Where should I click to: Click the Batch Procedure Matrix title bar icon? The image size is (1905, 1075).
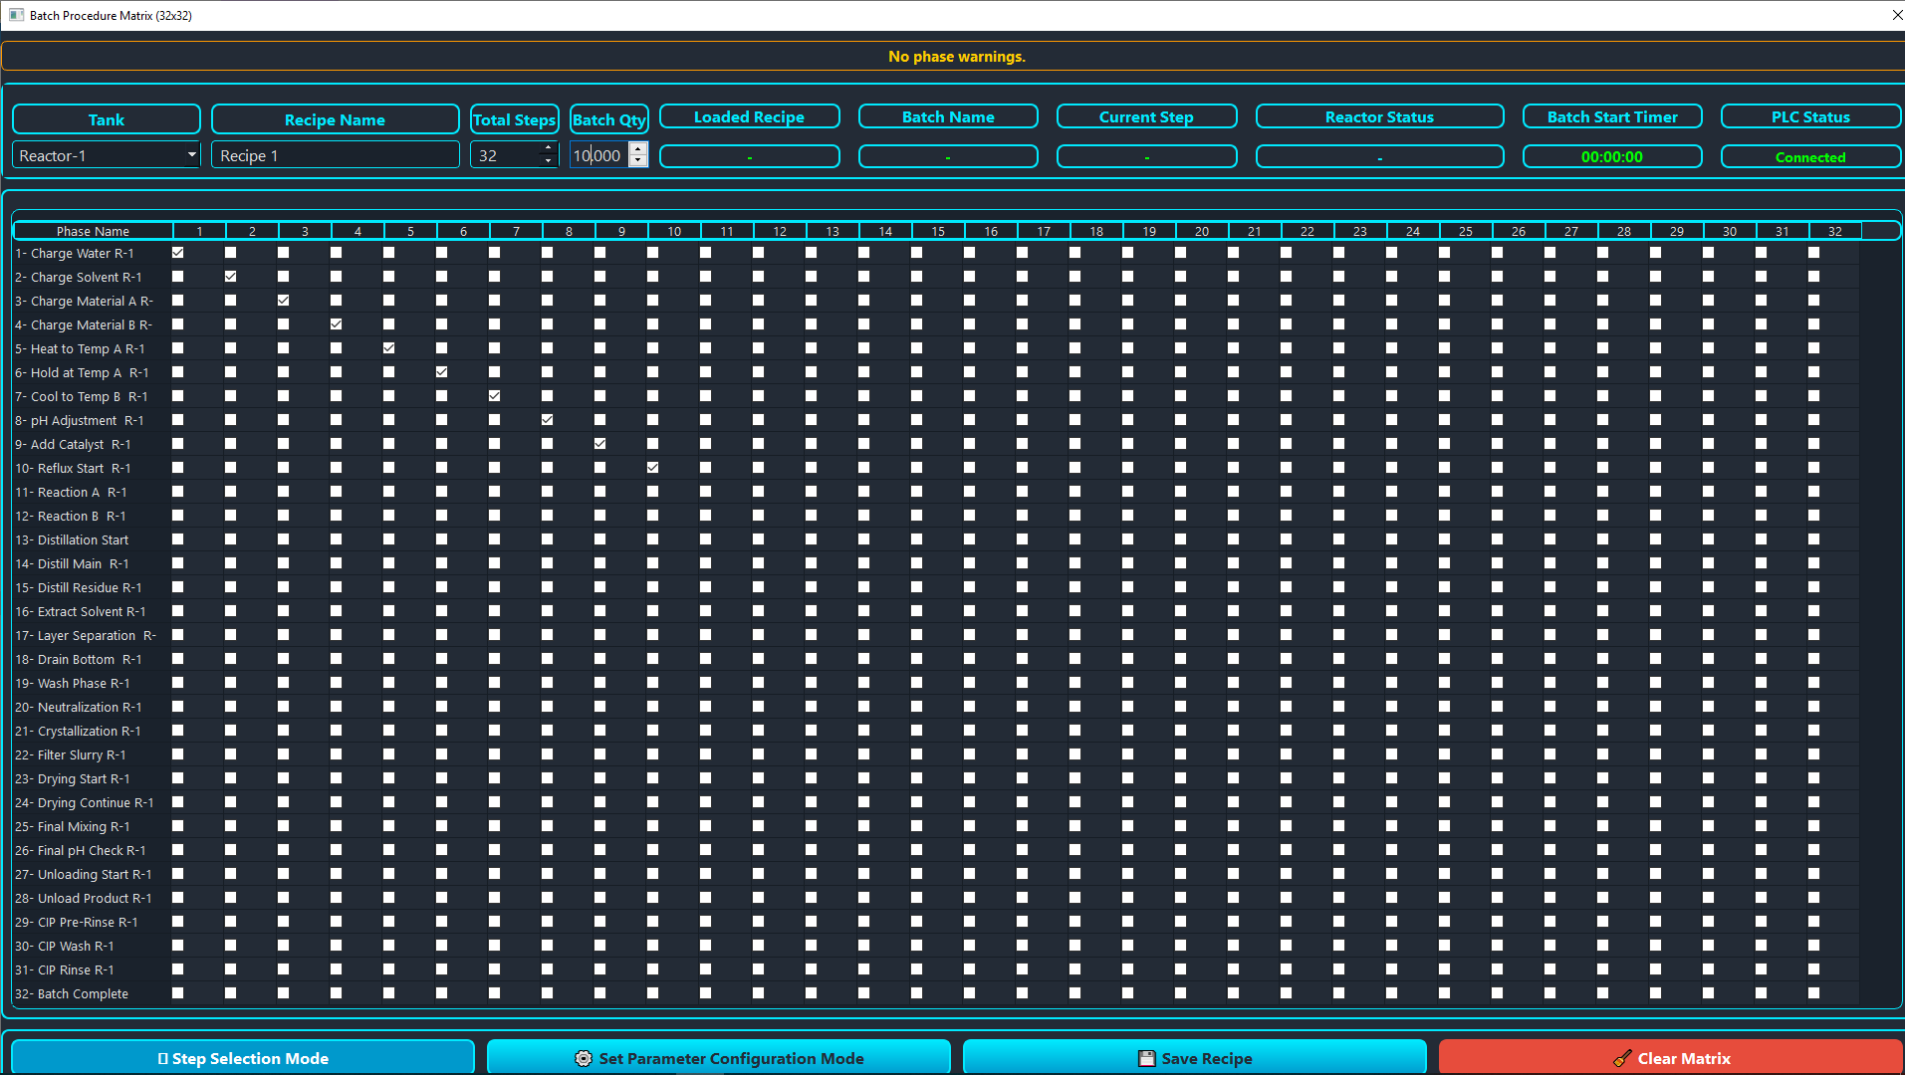point(15,15)
